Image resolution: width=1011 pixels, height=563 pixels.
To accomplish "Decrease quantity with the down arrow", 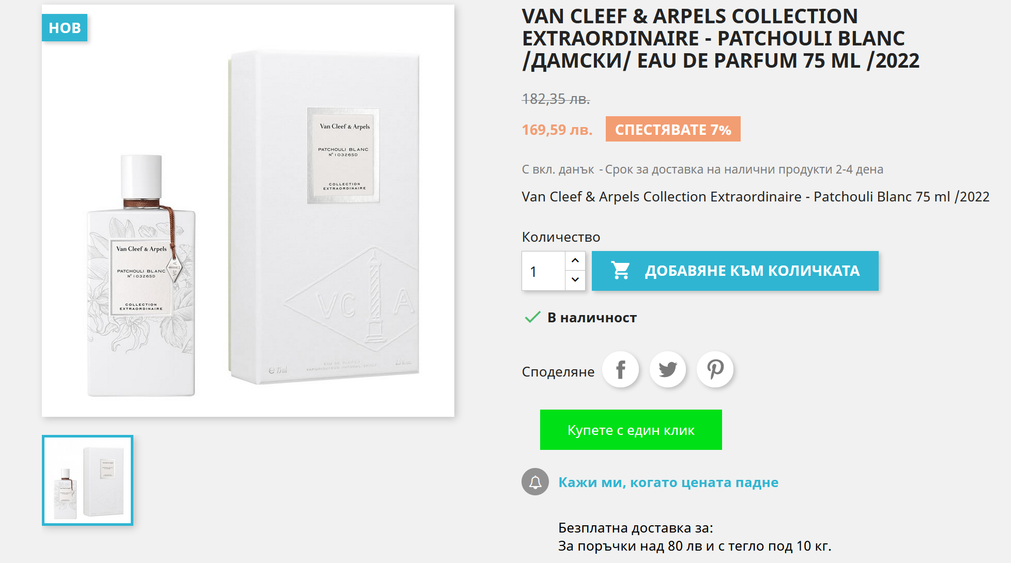I will pos(575,280).
